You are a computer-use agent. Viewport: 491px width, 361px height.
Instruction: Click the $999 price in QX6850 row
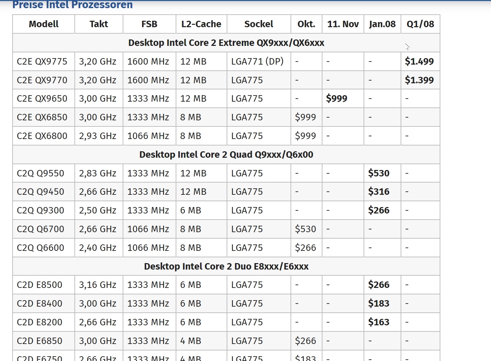[305, 117]
